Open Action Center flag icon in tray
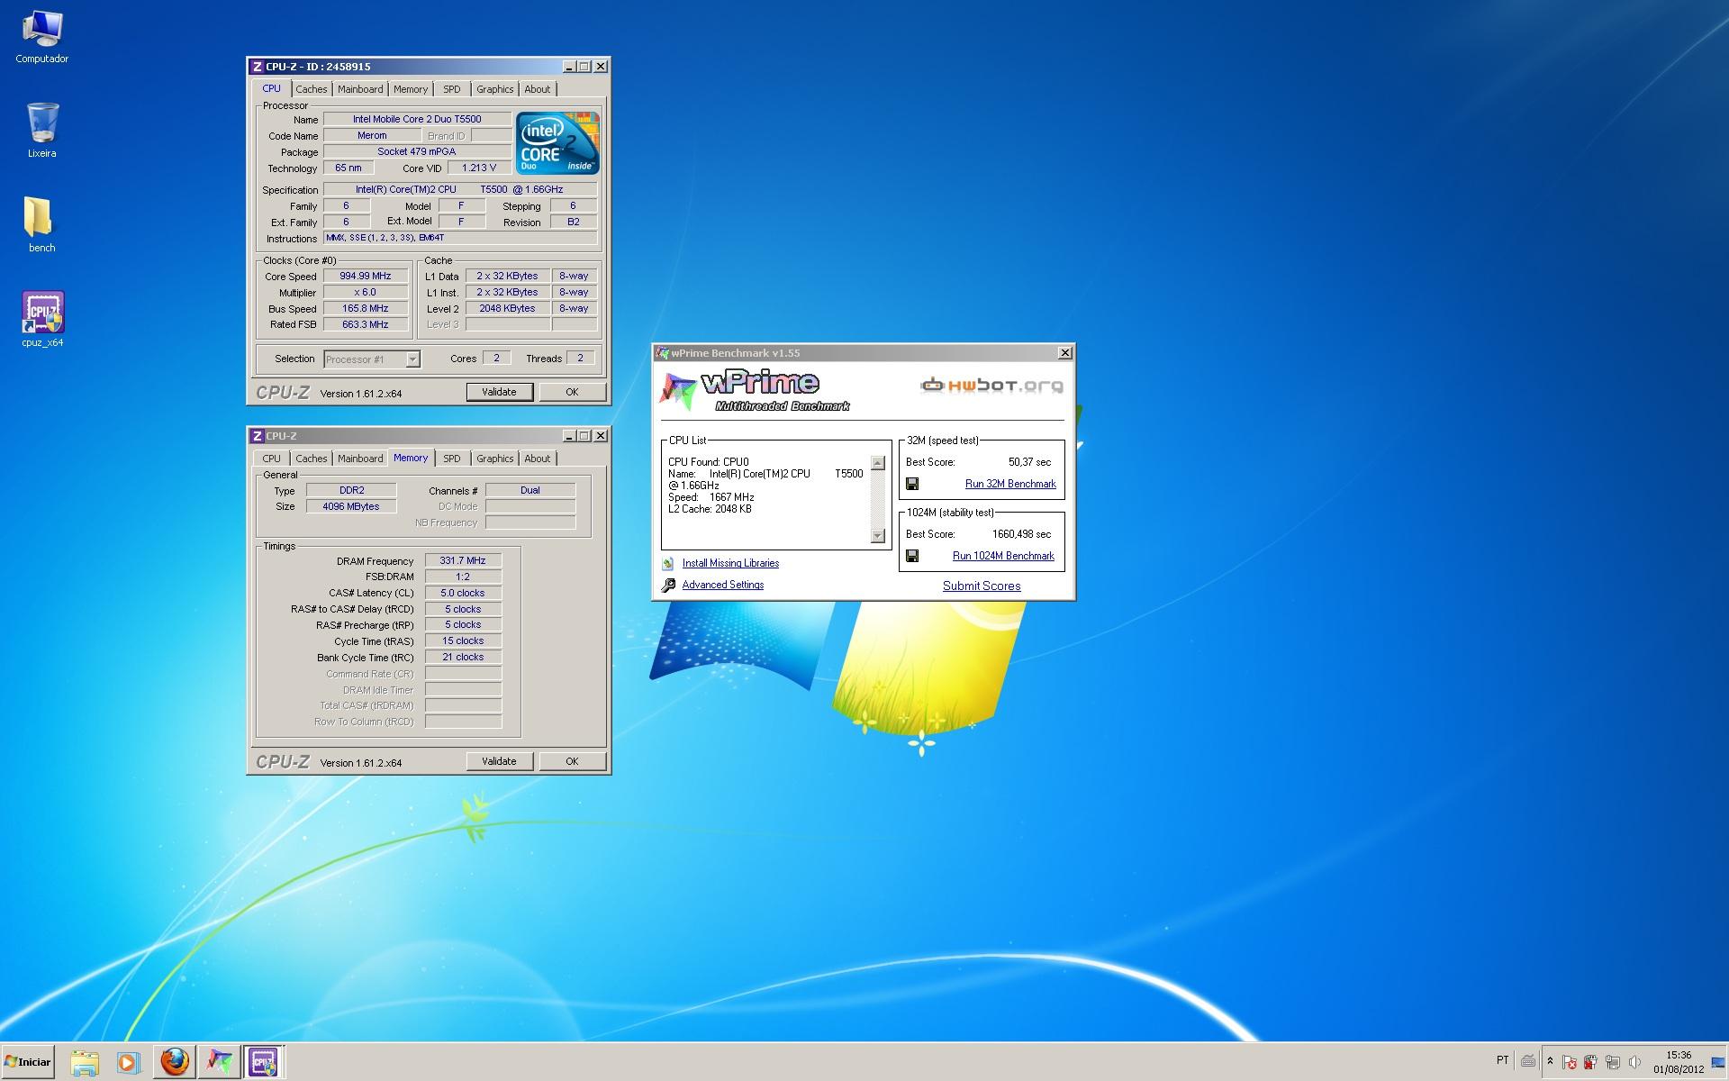The height and width of the screenshot is (1081, 1729). click(x=1570, y=1063)
